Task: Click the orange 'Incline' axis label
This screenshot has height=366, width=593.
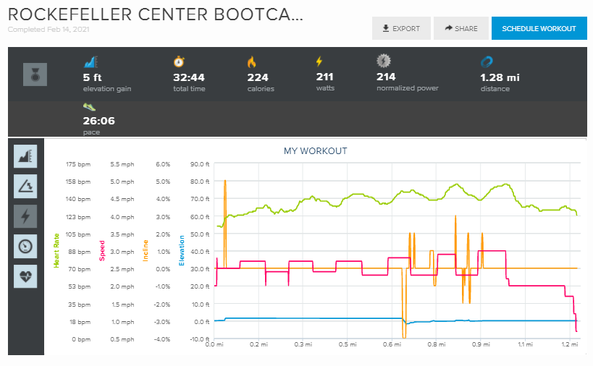Action: [x=146, y=251]
